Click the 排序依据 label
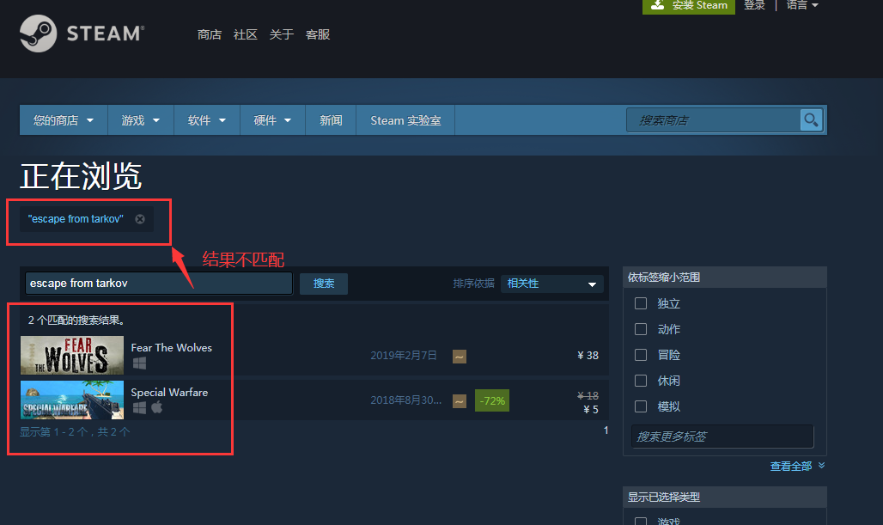Viewport: 883px width, 525px height. pyautogui.click(x=473, y=284)
